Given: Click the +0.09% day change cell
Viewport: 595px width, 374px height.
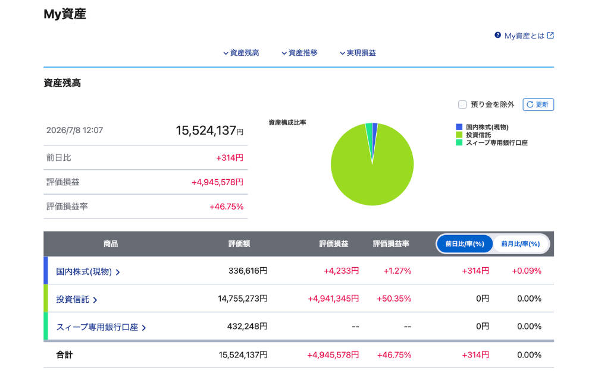Looking at the screenshot, I should (x=527, y=271).
